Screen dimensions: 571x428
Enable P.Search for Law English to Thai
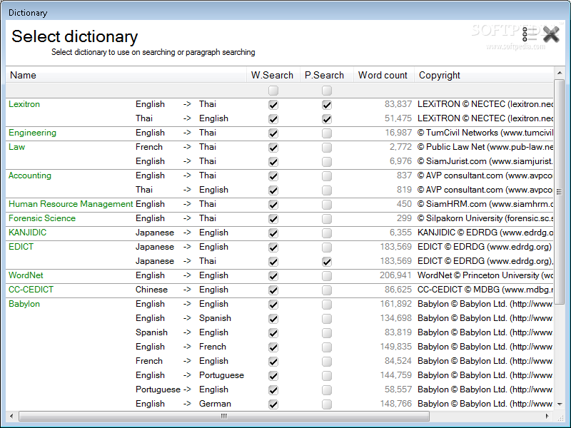coord(327,162)
